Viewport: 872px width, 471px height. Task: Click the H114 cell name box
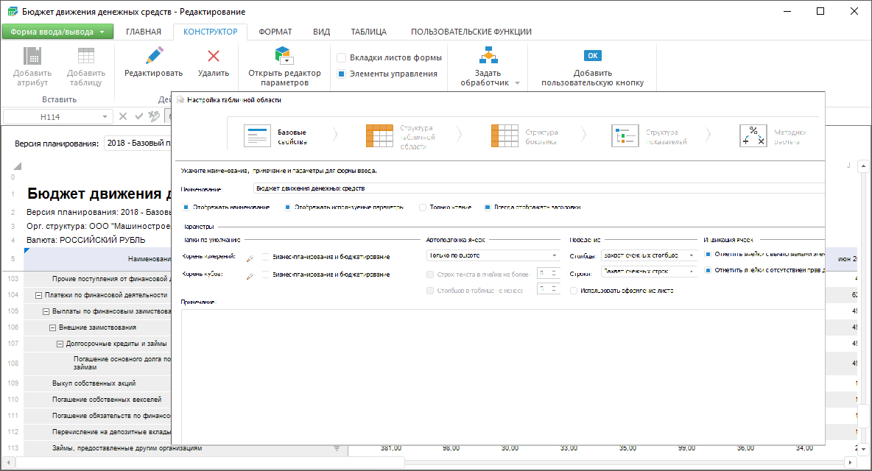coord(52,116)
